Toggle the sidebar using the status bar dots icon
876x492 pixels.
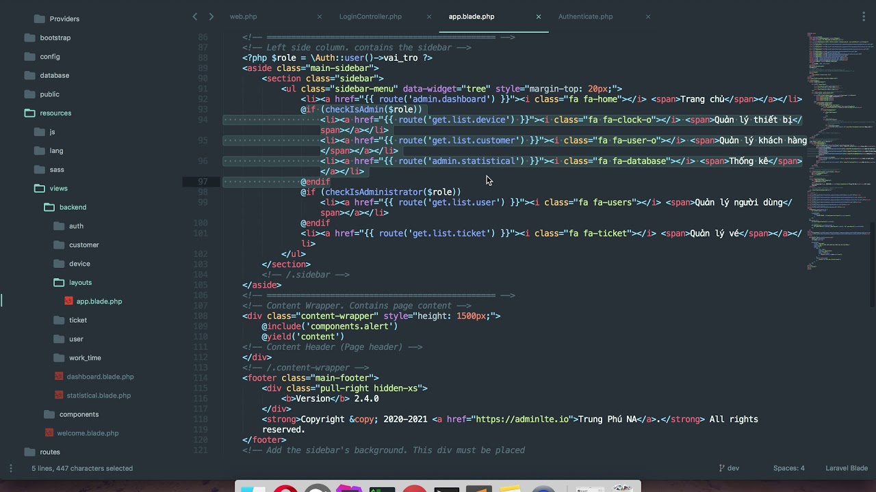[x=10, y=468]
